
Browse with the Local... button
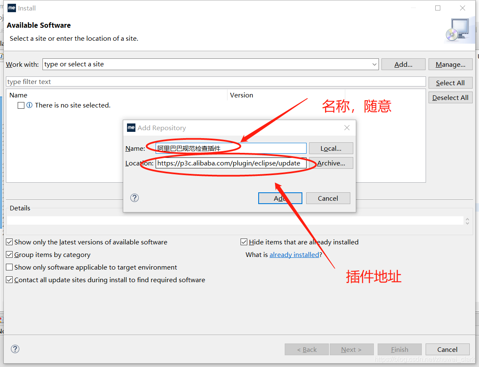pos(331,148)
